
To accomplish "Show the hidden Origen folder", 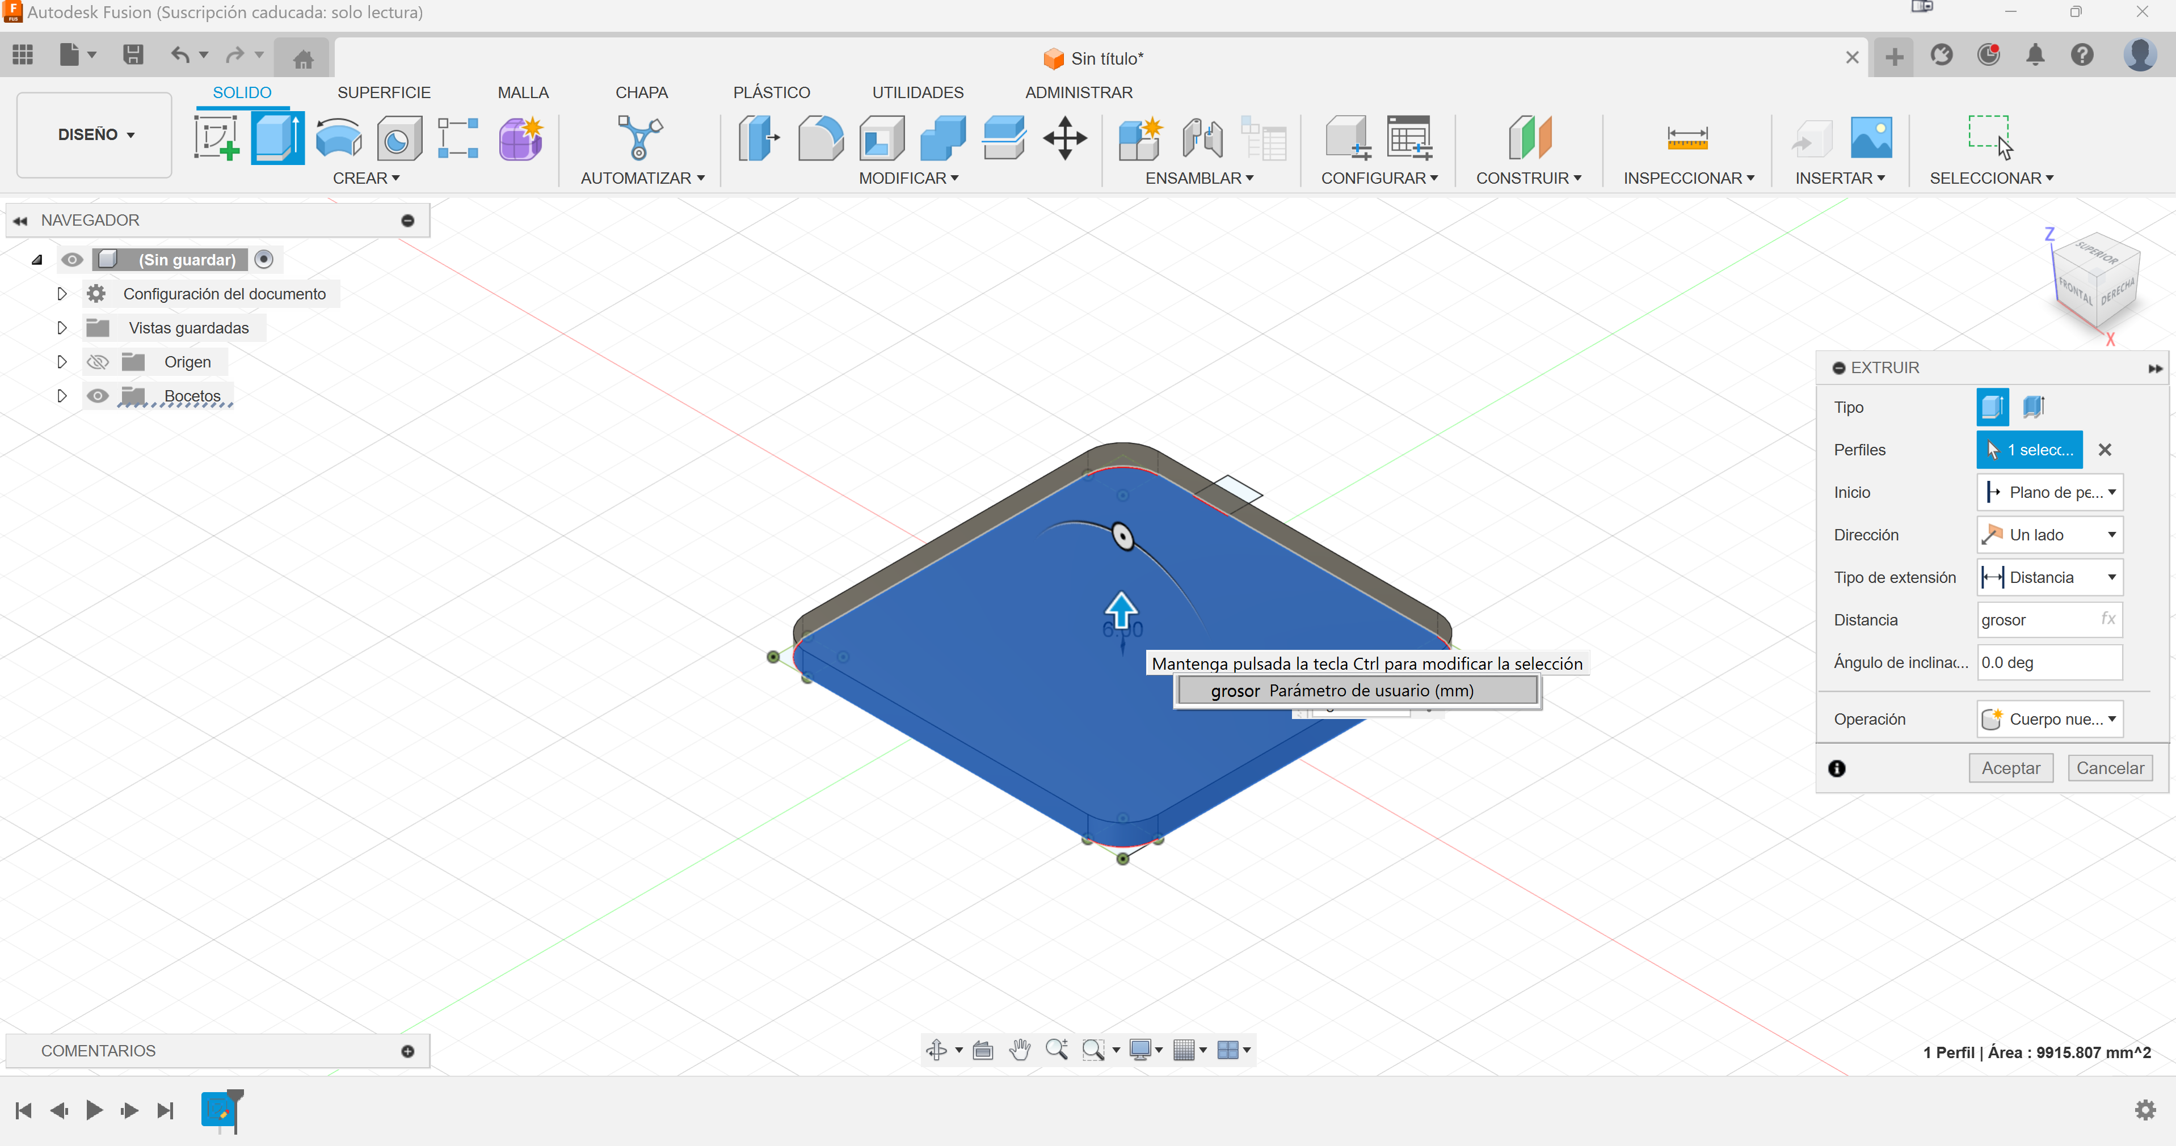I will point(98,362).
